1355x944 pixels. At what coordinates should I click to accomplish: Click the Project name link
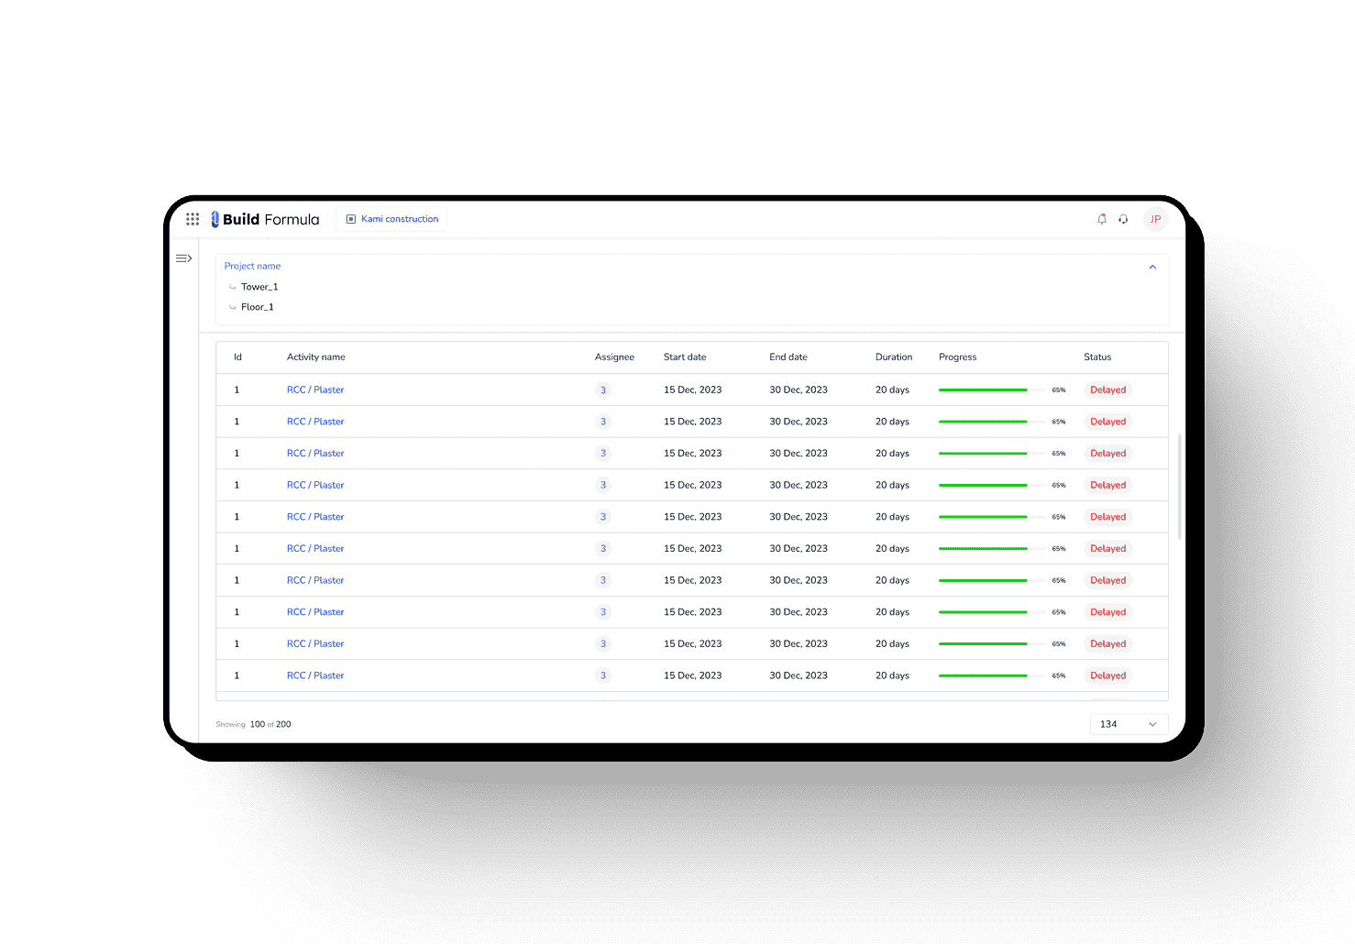252,266
